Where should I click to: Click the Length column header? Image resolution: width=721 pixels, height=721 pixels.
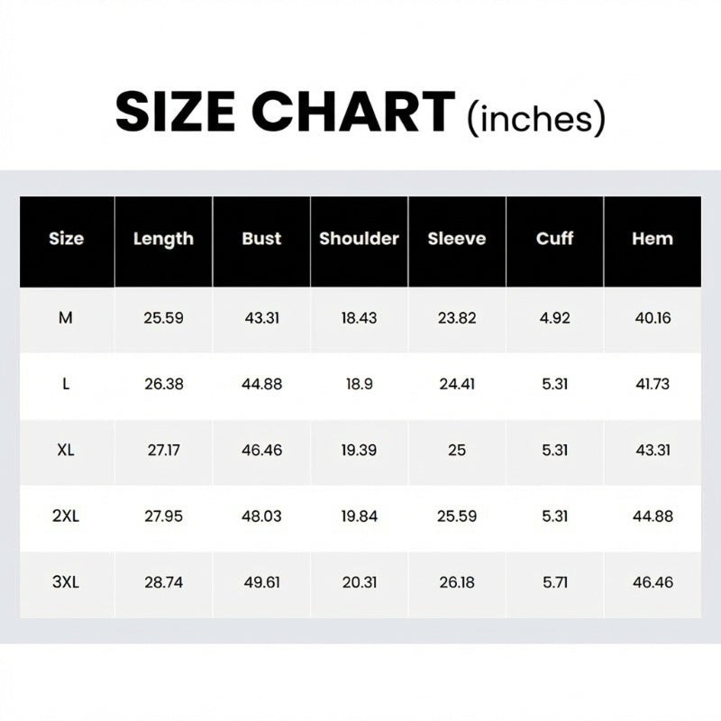(163, 239)
